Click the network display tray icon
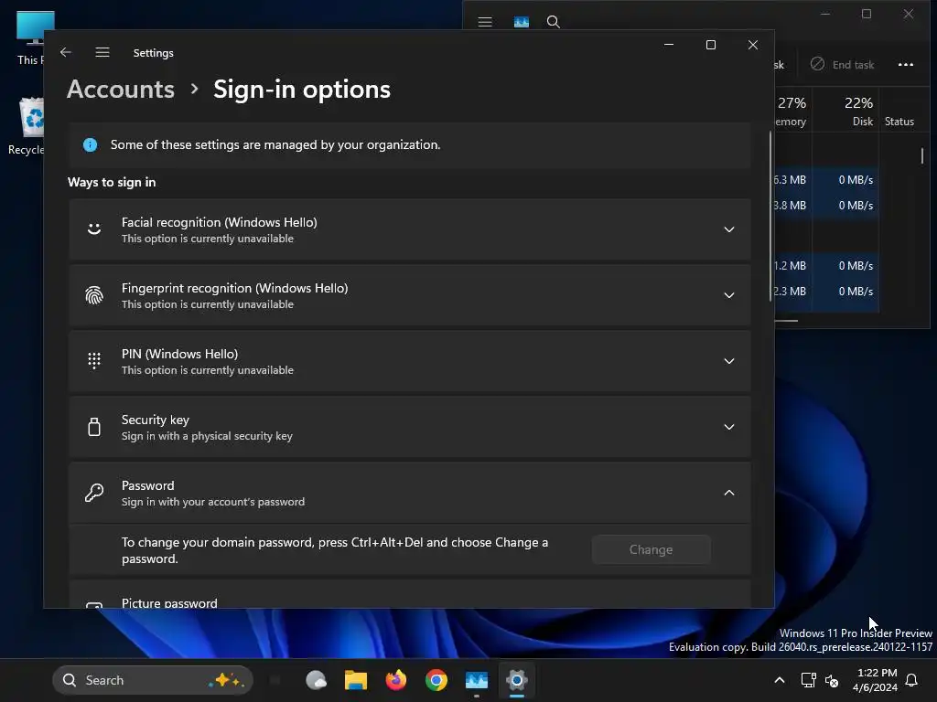 [x=808, y=680]
